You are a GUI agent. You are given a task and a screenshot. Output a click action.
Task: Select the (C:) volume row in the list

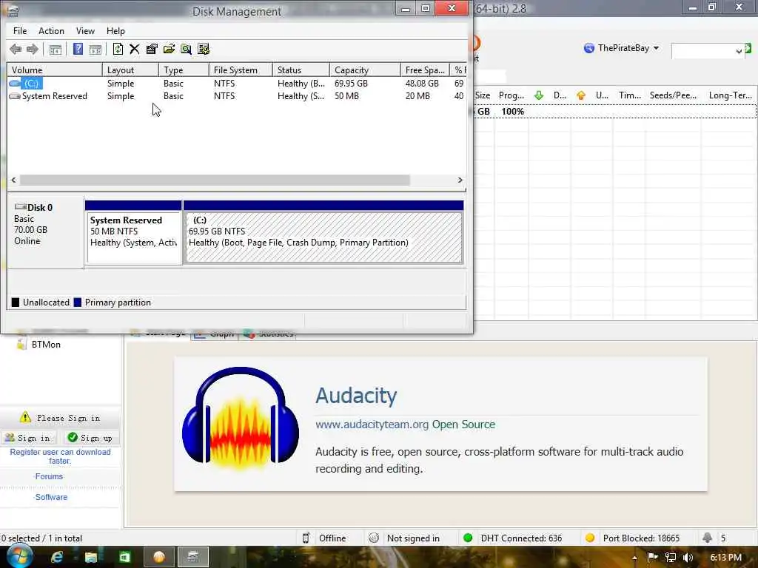236,84
